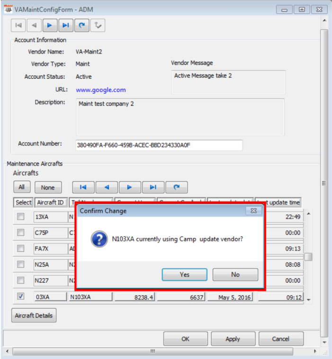Click the top toolbar last record arrow
The width and height of the screenshot is (332, 359).
click(x=66, y=25)
